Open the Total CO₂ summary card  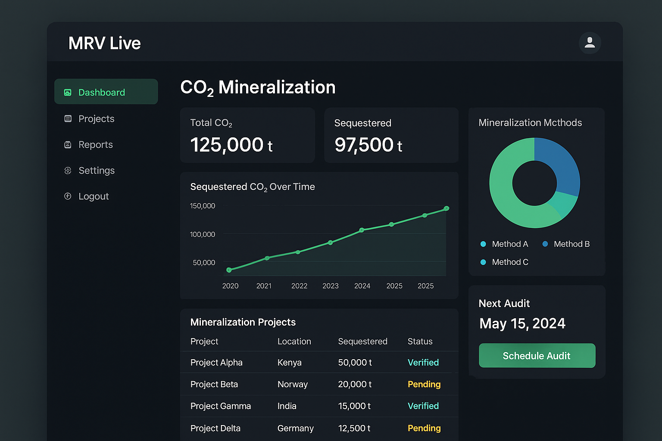point(247,135)
